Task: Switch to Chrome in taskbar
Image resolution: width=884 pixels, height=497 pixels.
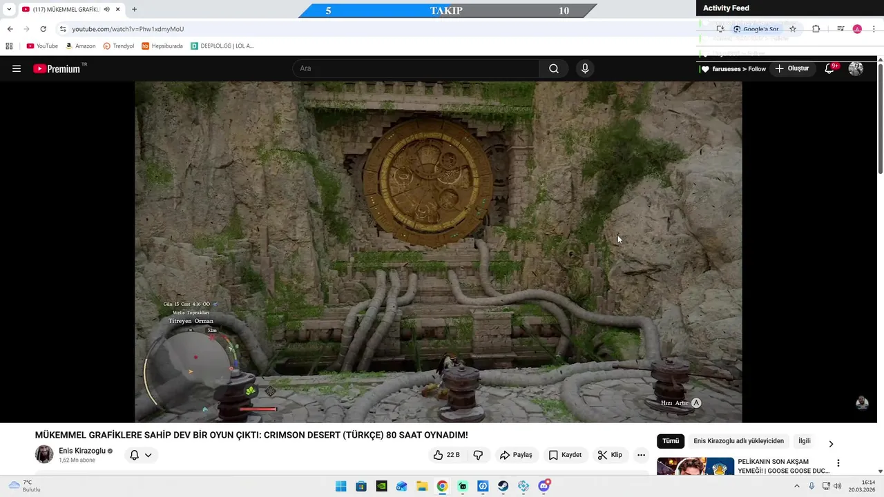Action: 442,487
